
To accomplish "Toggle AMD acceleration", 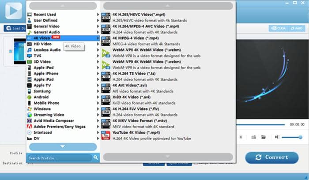I will tap(296, 28).
